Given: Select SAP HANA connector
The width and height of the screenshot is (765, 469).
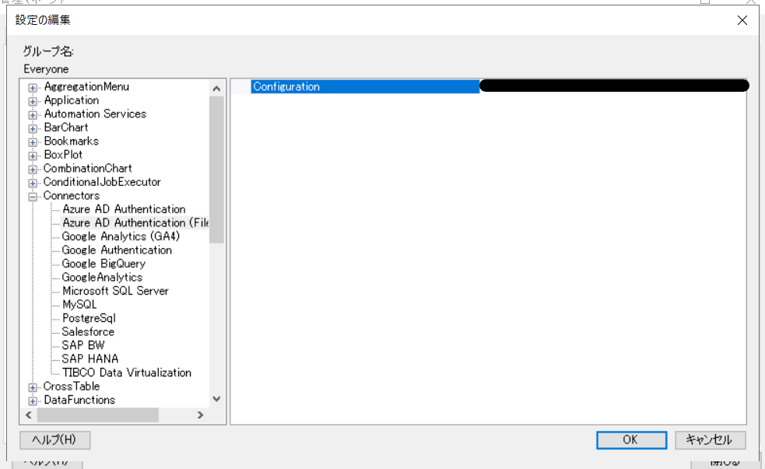Looking at the screenshot, I should (x=89, y=359).
